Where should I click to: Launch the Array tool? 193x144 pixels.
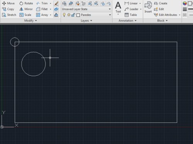[x=42, y=15]
